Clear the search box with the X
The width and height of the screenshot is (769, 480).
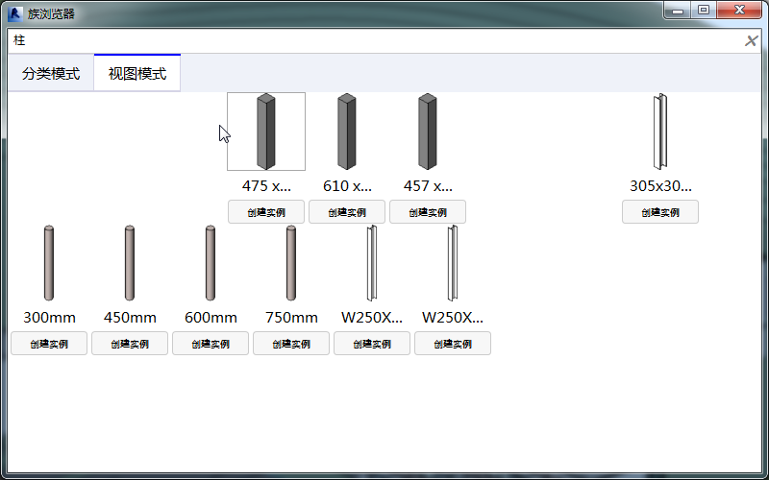[751, 41]
